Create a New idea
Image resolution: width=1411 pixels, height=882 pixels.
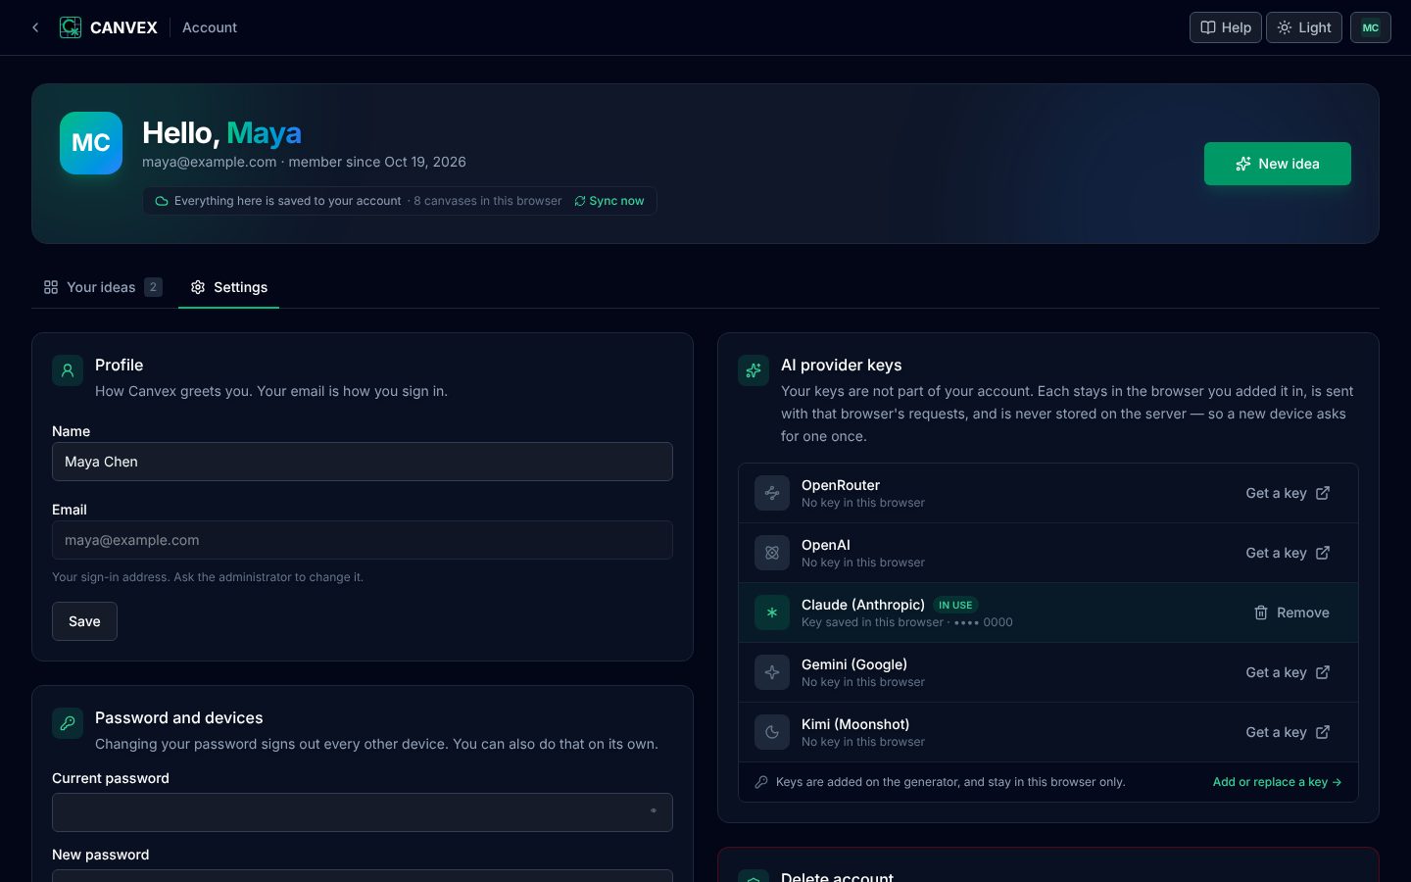pos(1277,164)
